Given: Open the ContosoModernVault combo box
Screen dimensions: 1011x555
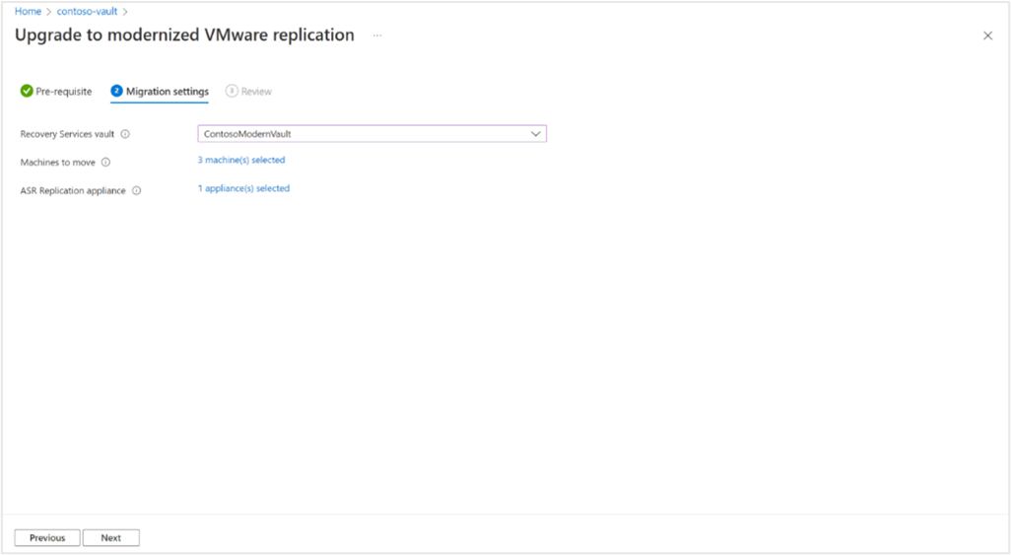Looking at the screenshot, I should pyautogui.click(x=372, y=134).
